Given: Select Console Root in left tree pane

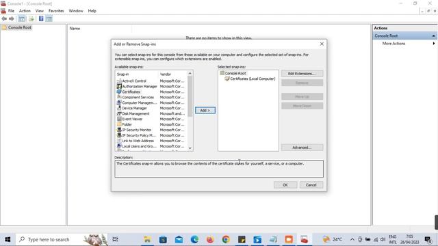Looking at the screenshot, I should [16, 27].
